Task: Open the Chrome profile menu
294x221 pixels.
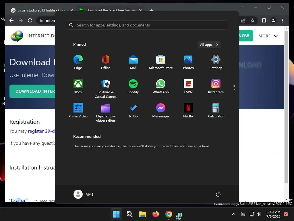Action: pos(273,20)
